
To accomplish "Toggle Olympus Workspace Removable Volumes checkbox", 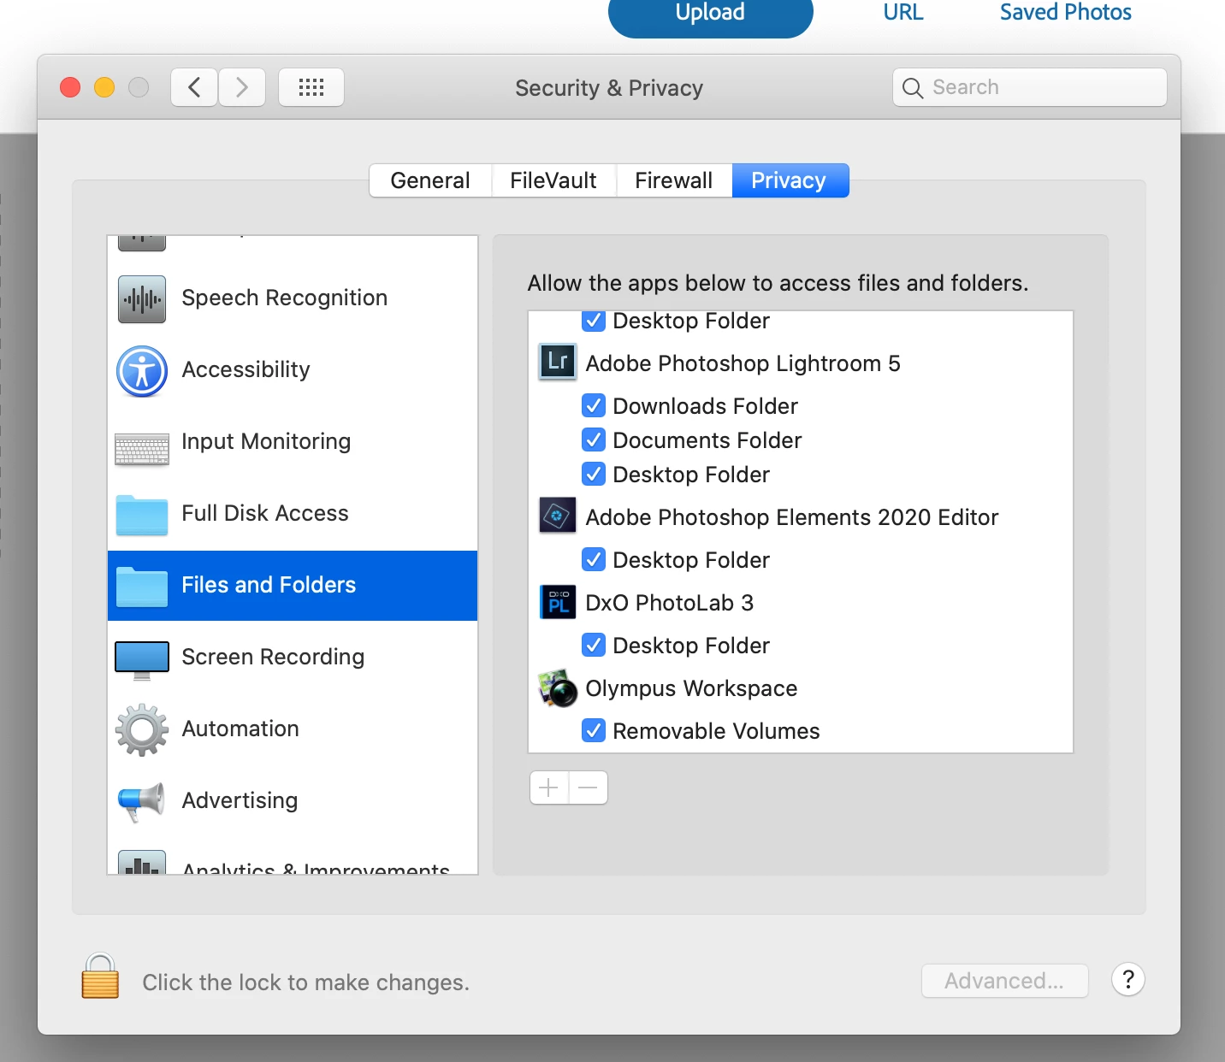I will pos(594,730).
